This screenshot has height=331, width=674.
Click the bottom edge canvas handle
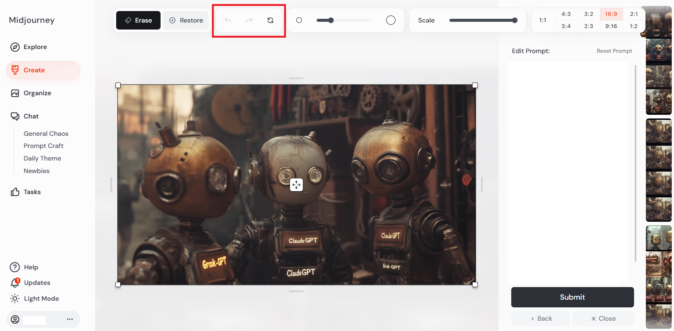(296, 291)
